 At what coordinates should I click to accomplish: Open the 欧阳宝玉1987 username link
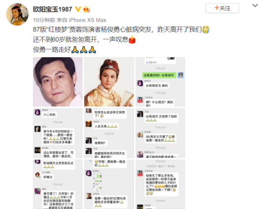pyautogui.click(x=52, y=9)
